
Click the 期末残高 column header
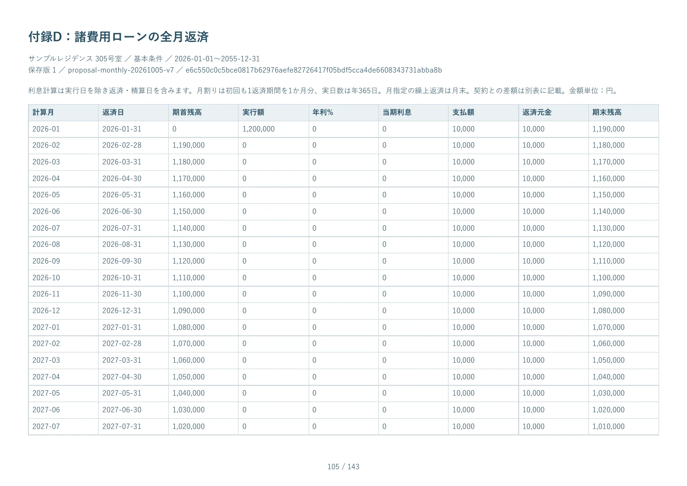point(623,112)
